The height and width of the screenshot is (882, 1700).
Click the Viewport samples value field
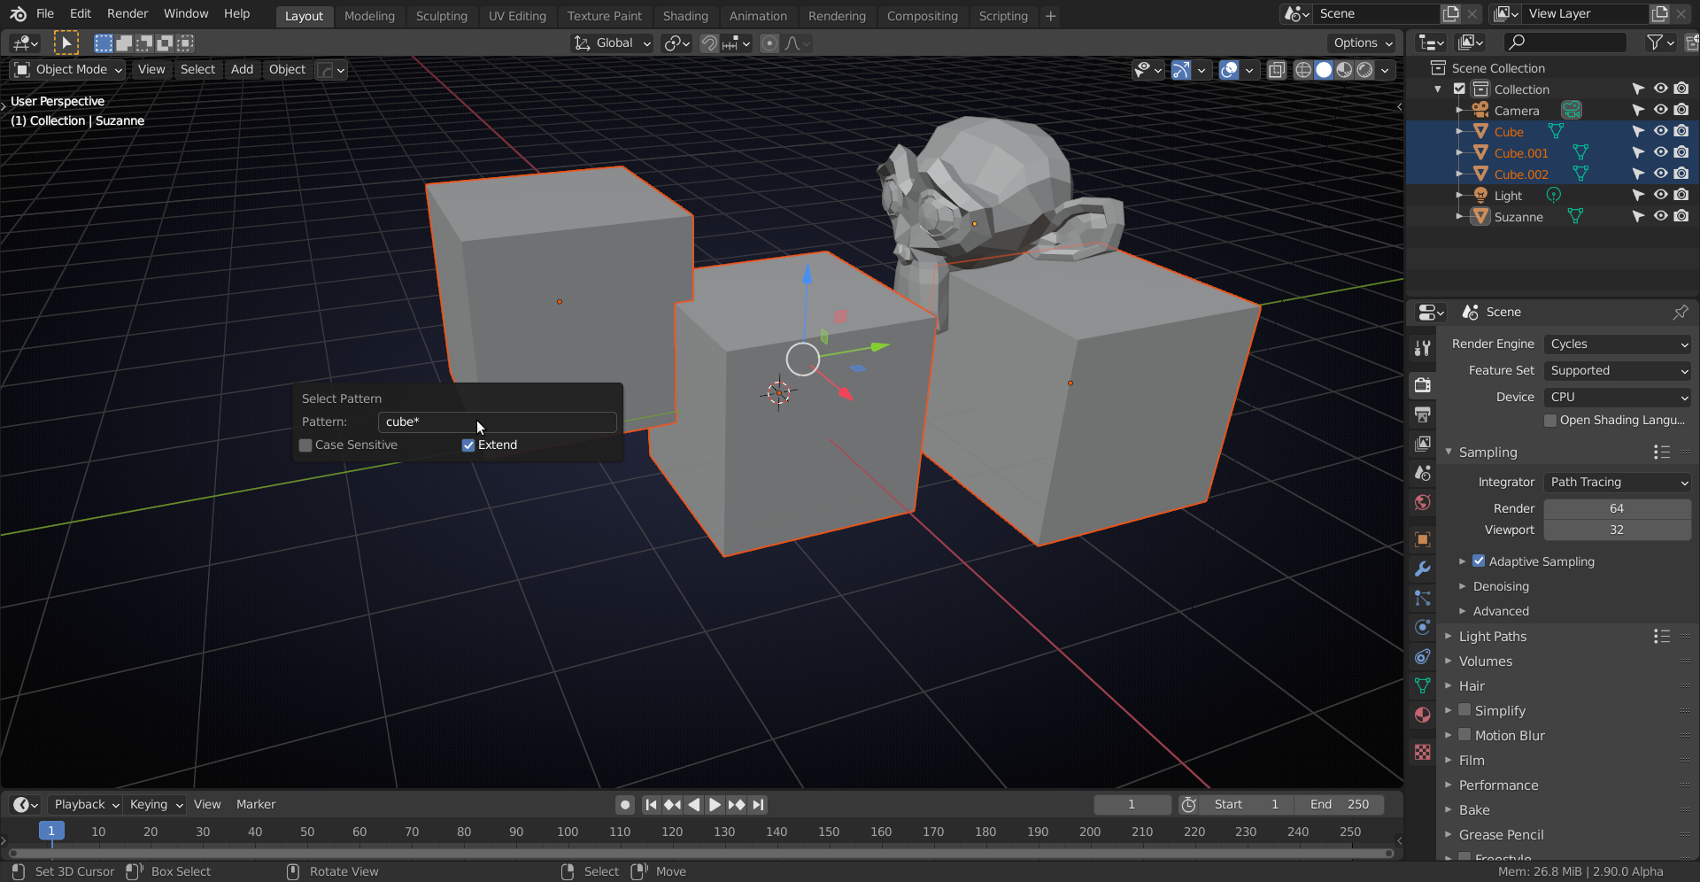click(1617, 529)
